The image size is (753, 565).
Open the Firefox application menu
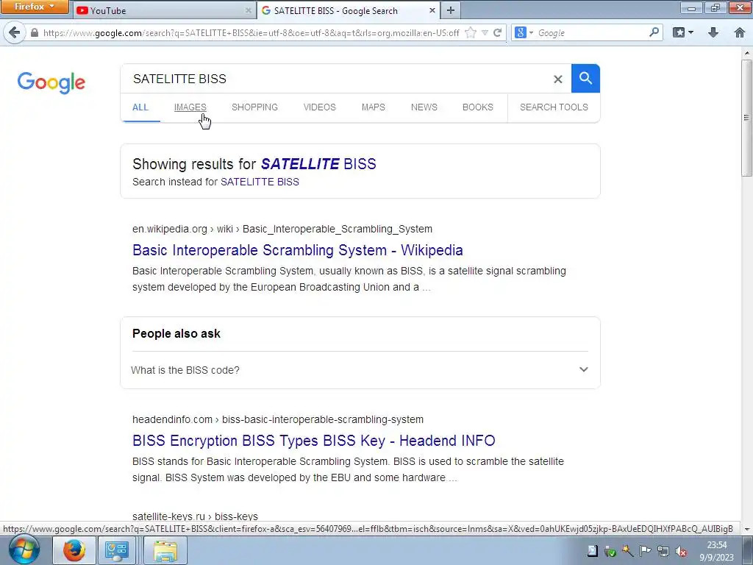[35, 7]
